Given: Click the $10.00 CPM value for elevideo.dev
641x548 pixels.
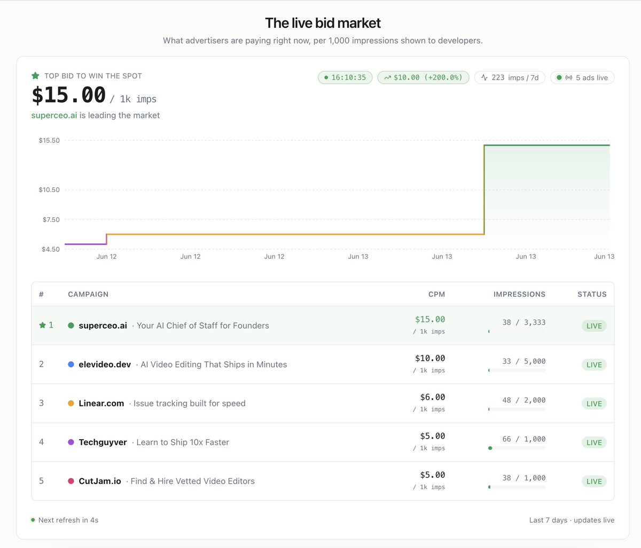Looking at the screenshot, I should click(x=430, y=358).
